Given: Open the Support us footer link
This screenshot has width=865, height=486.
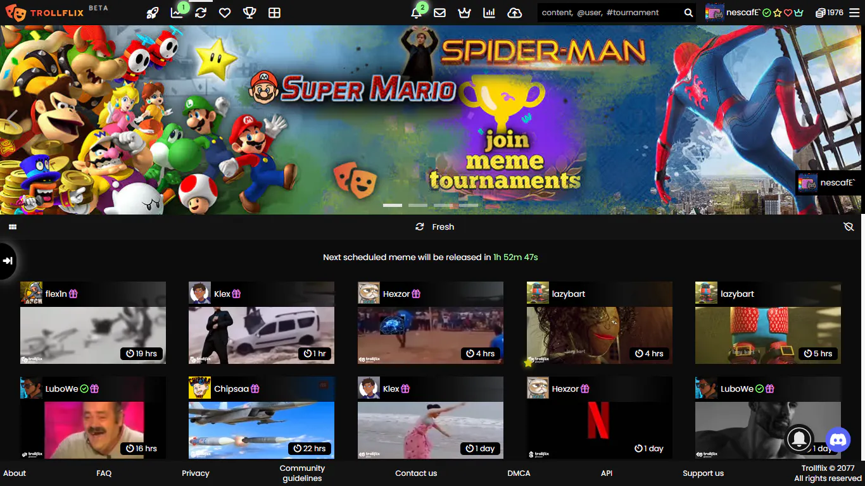Looking at the screenshot, I should pyautogui.click(x=703, y=473).
